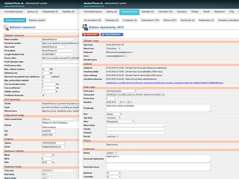This screenshot has height=179, width=239.
Task: Select Hromadná zpráva in the settings window
Action: click(13, 12)
